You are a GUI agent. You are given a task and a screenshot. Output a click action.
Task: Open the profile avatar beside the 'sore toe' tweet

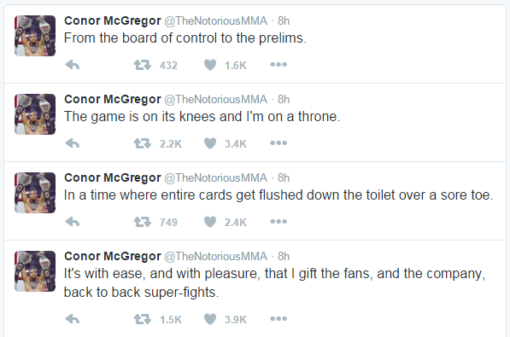(x=35, y=193)
